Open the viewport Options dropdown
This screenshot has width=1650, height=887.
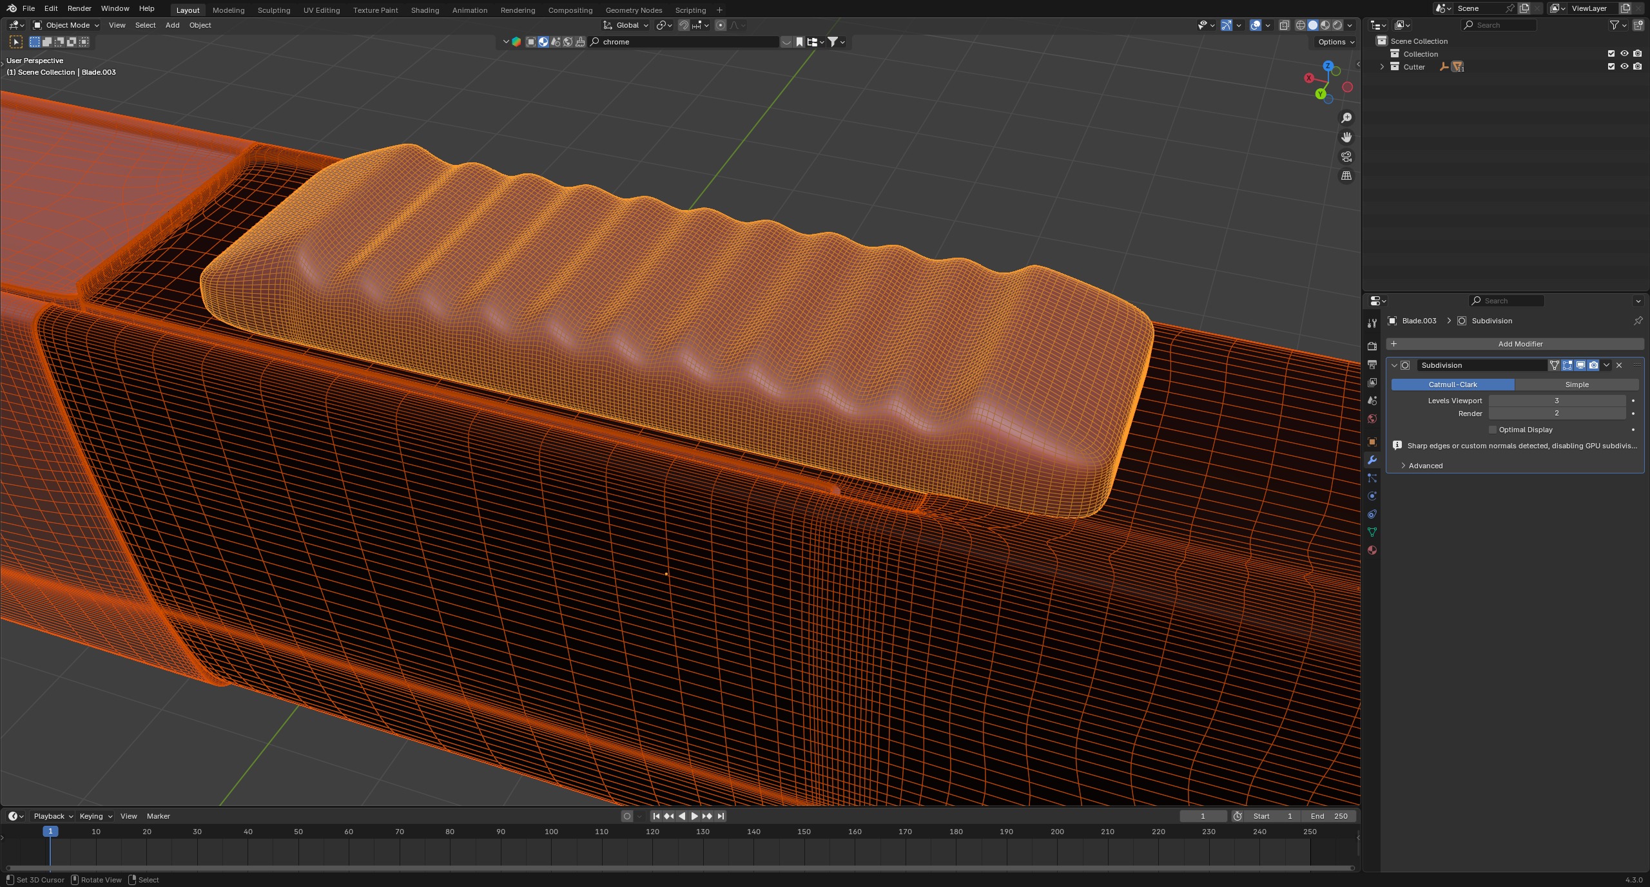pyautogui.click(x=1335, y=42)
